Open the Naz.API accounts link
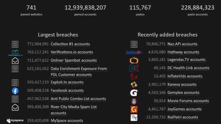221x124 pixels. coord(182,44)
